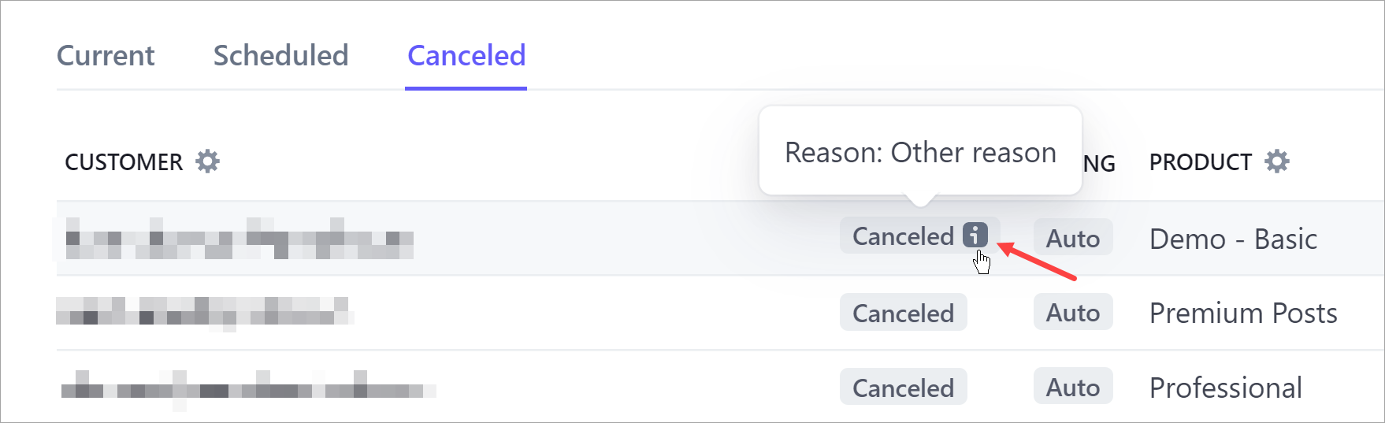Open the blurred customer in the Premium Posts row
This screenshot has height=423, width=1385.
tap(205, 312)
